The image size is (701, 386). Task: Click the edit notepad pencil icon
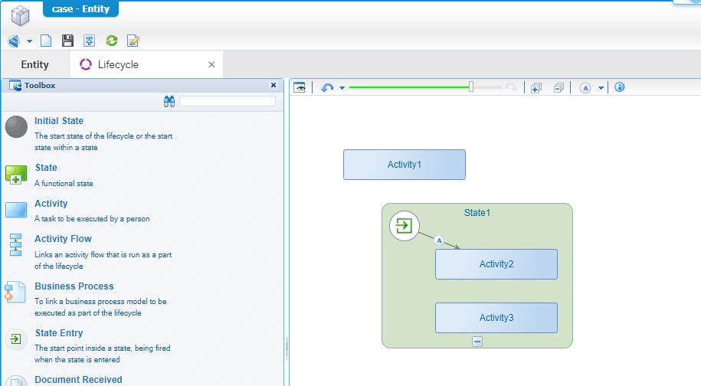pos(133,41)
